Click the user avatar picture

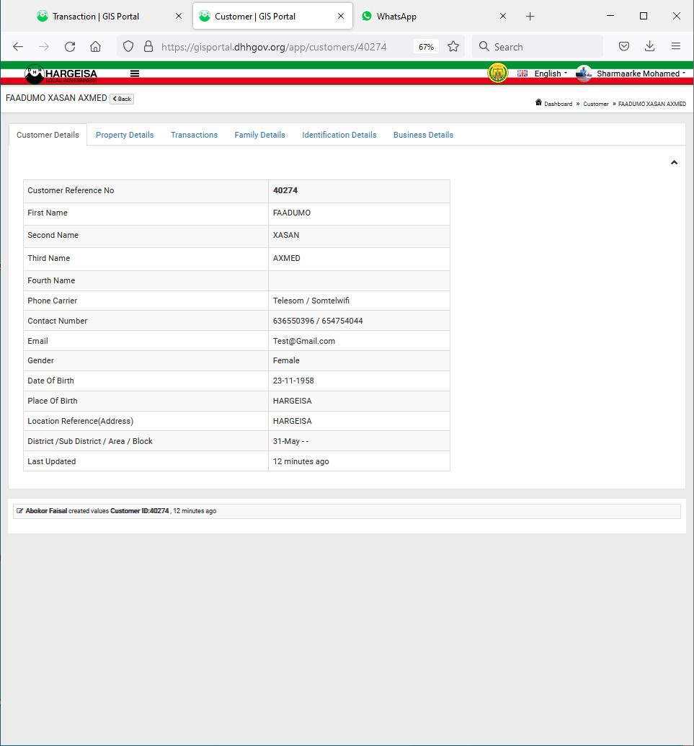point(584,74)
